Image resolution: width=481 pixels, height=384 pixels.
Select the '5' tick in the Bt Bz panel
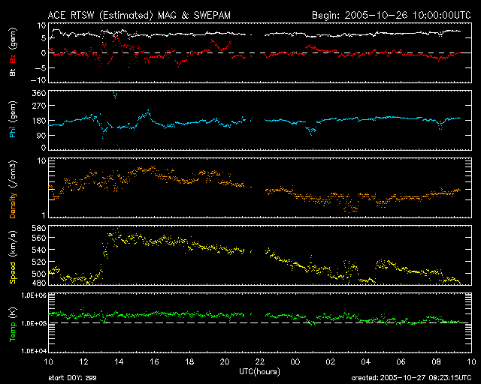[x=44, y=38]
